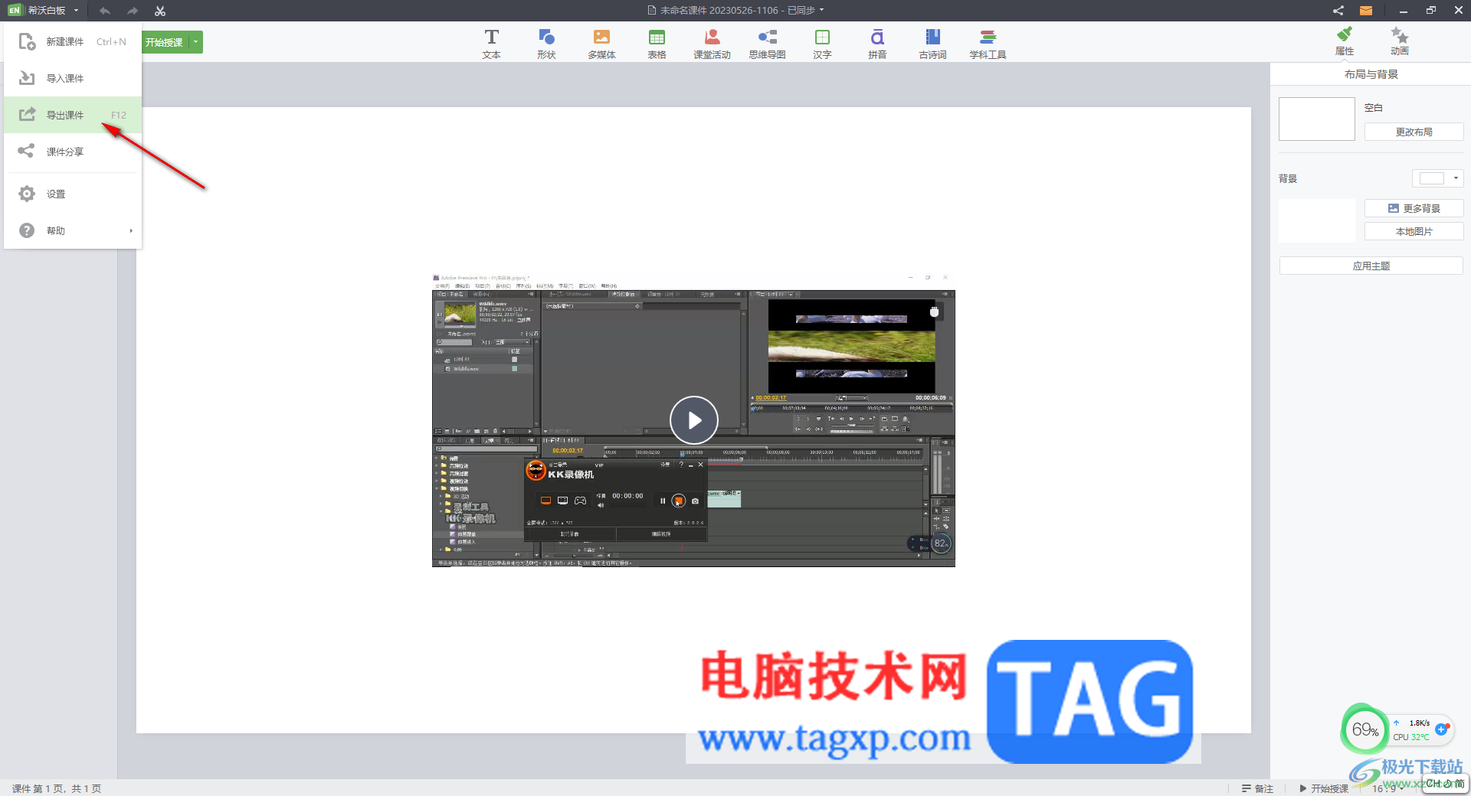Open 学科工具 subject tools
Viewport: 1471px width, 796px height.
(988, 44)
